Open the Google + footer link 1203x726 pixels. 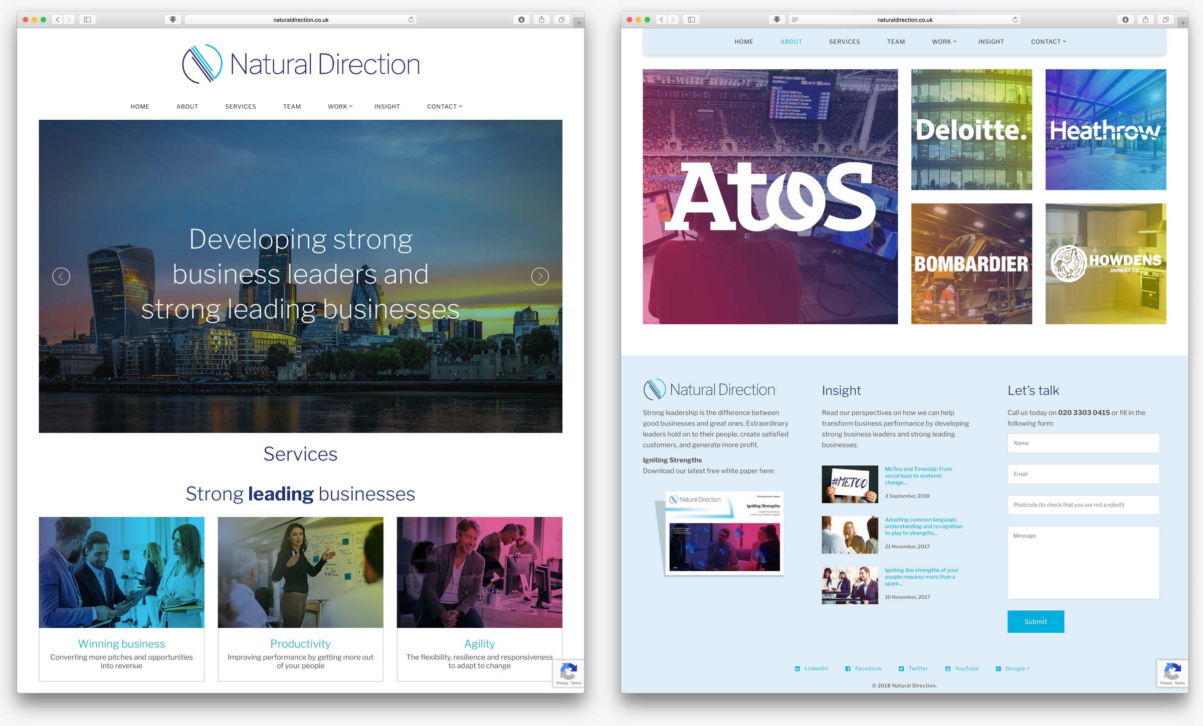point(1013,668)
